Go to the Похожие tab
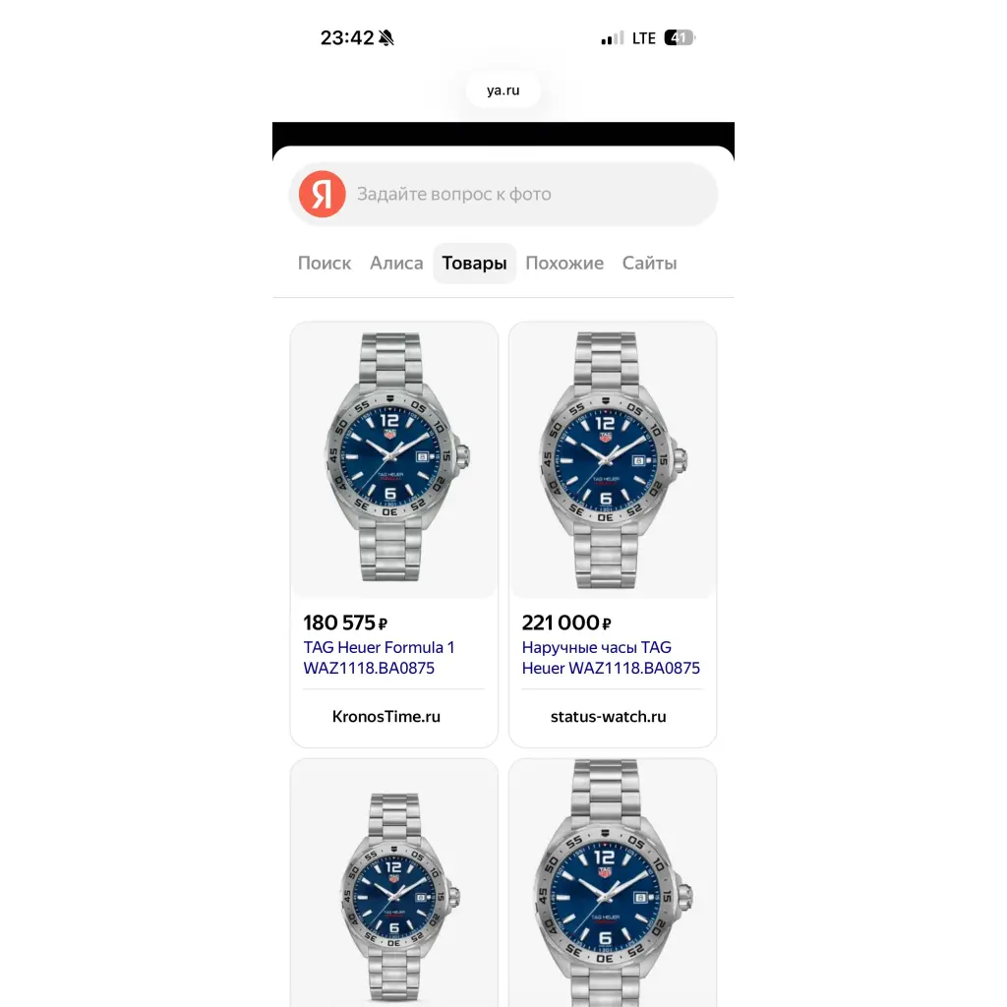Image resolution: width=1007 pixels, height=1007 pixels. (x=564, y=264)
